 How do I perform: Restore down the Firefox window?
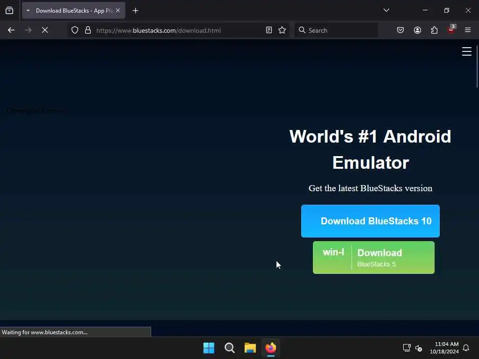(447, 10)
